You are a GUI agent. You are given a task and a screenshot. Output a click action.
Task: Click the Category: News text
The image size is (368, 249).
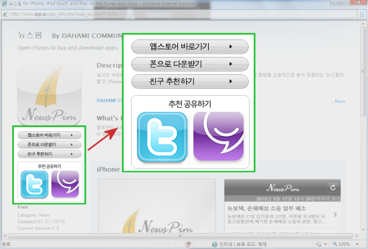[x=34, y=215]
